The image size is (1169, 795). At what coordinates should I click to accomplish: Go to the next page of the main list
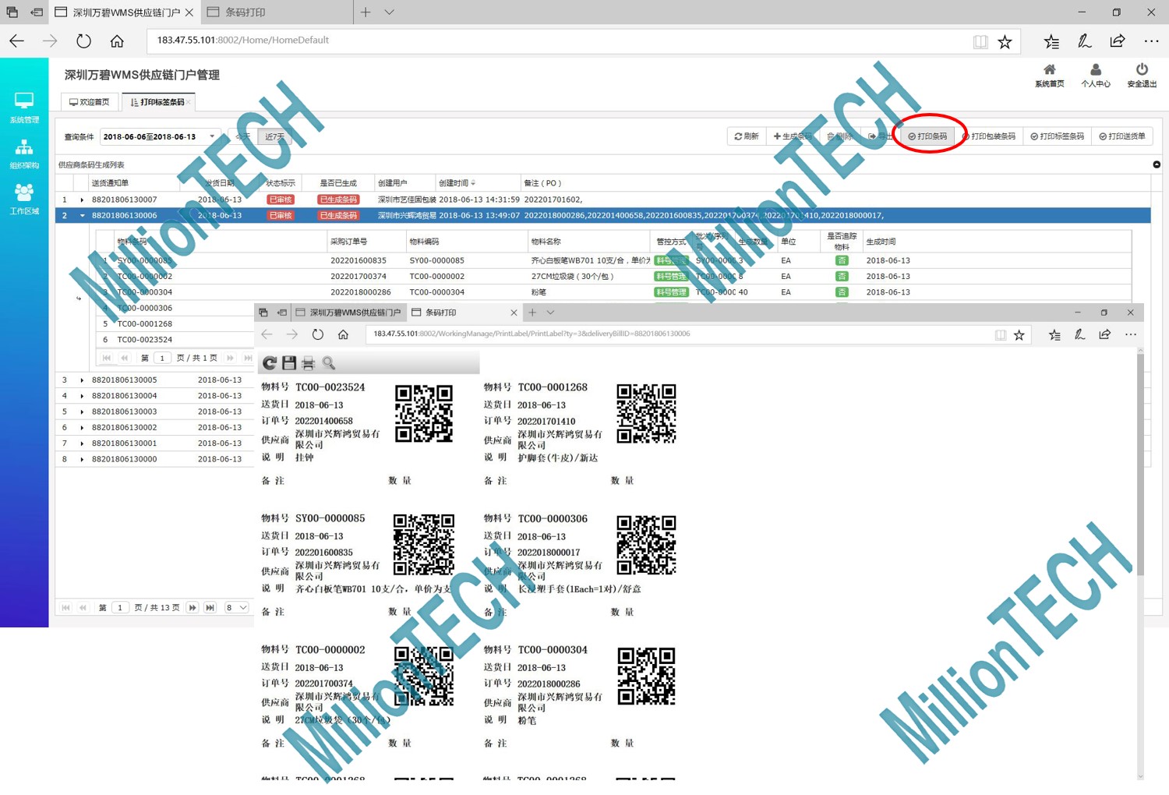click(192, 607)
